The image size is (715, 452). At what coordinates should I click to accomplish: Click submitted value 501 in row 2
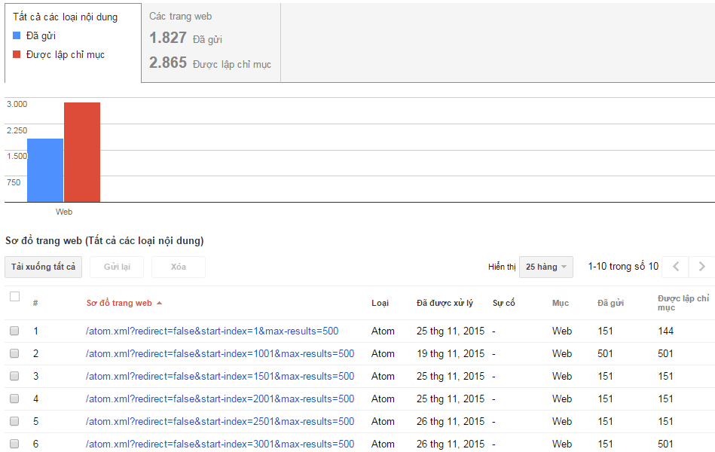click(x=605, y=353)
